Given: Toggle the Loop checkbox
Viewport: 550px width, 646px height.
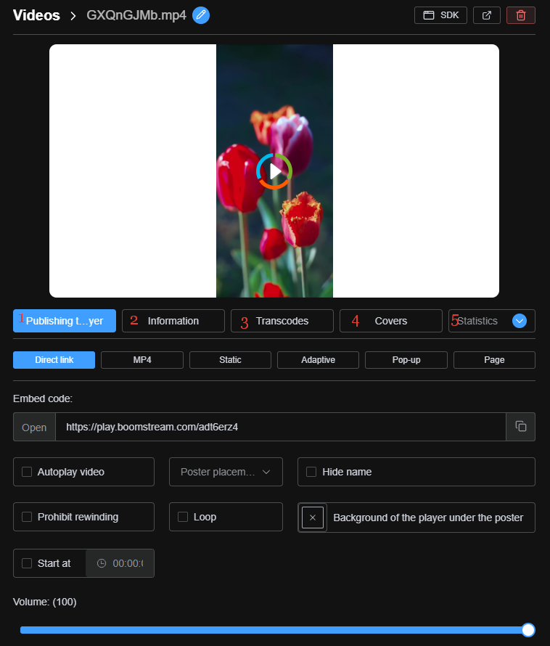Looking at the screenshot, I should 183,517.
